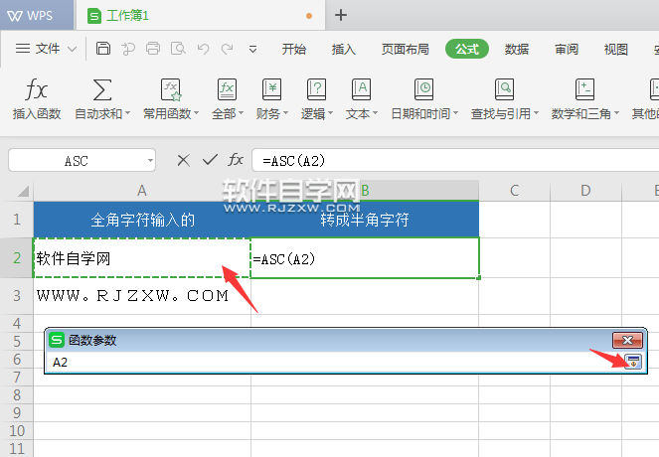Click the save icon in quick toolbar
Screen dimensions: 659x457
tap(103, 49)
